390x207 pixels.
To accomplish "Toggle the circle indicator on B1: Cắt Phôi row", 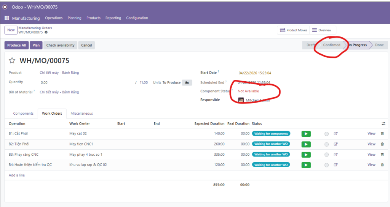I will 326,134.
